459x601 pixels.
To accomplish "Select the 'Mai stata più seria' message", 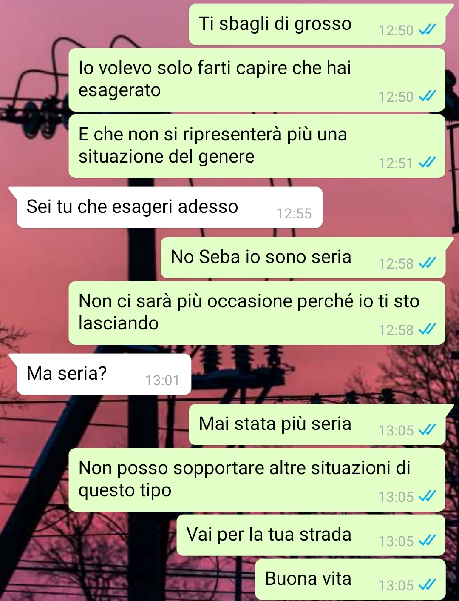I will point(317,424).
